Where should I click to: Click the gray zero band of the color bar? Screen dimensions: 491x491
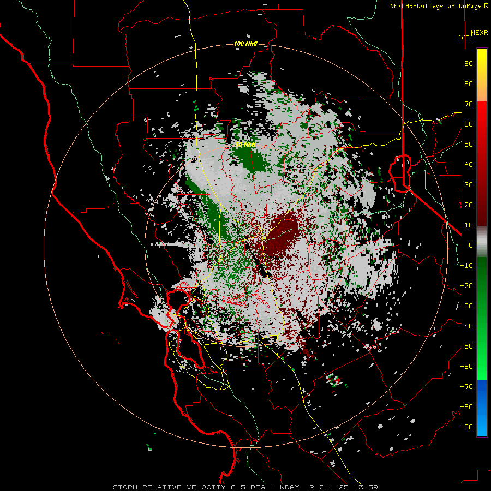(x=482, y=242)
